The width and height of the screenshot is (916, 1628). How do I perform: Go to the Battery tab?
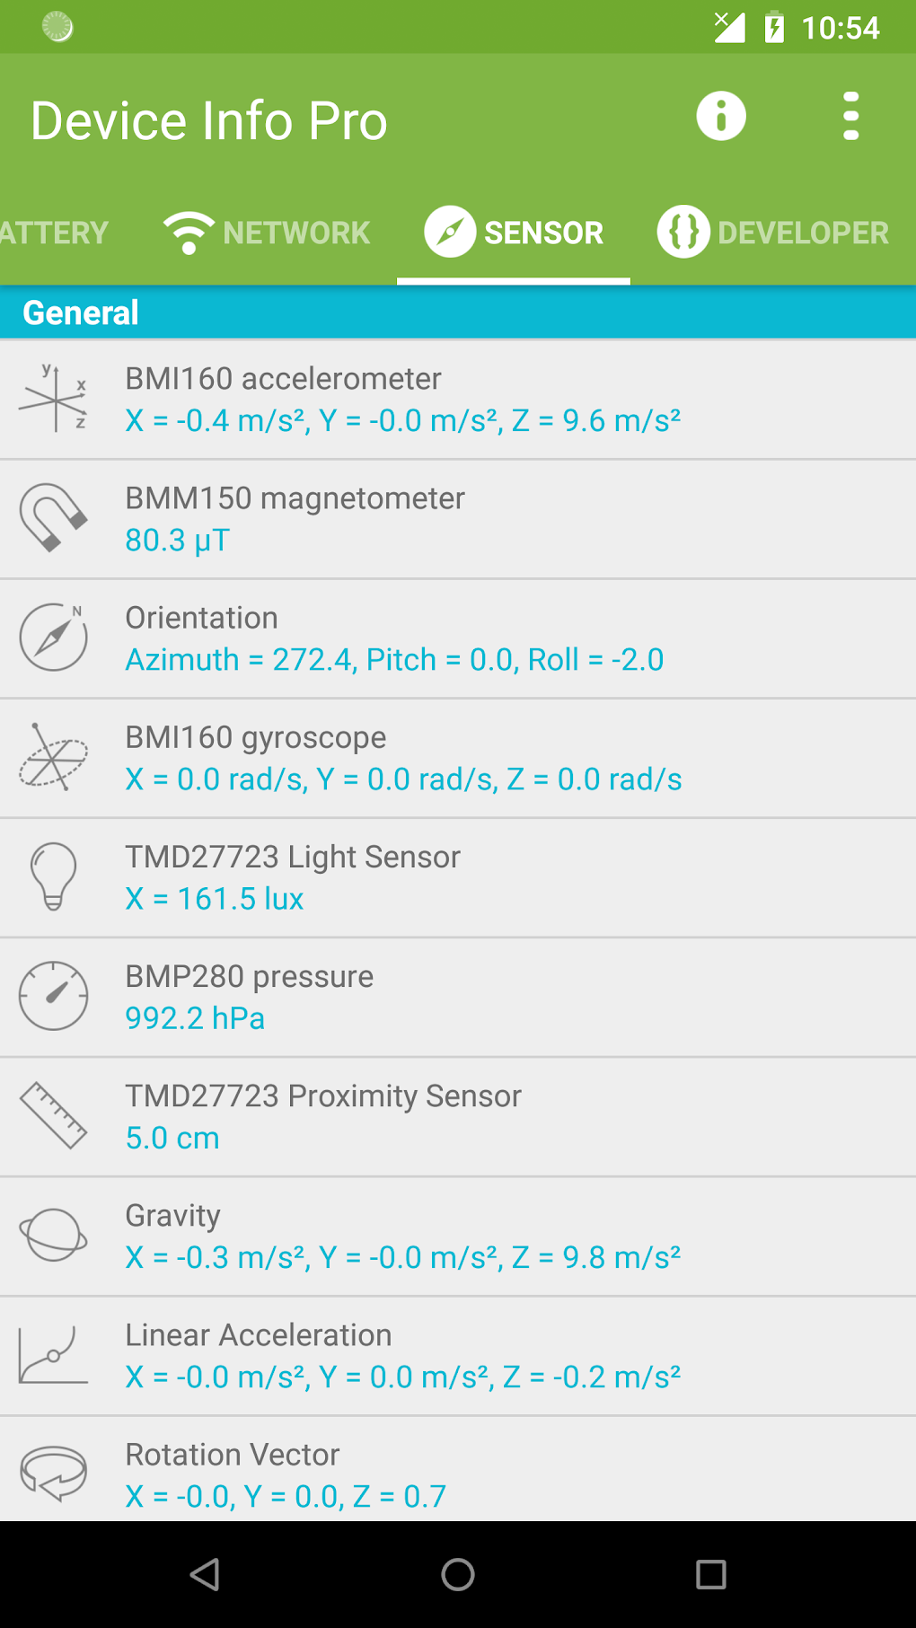(54, 233)
